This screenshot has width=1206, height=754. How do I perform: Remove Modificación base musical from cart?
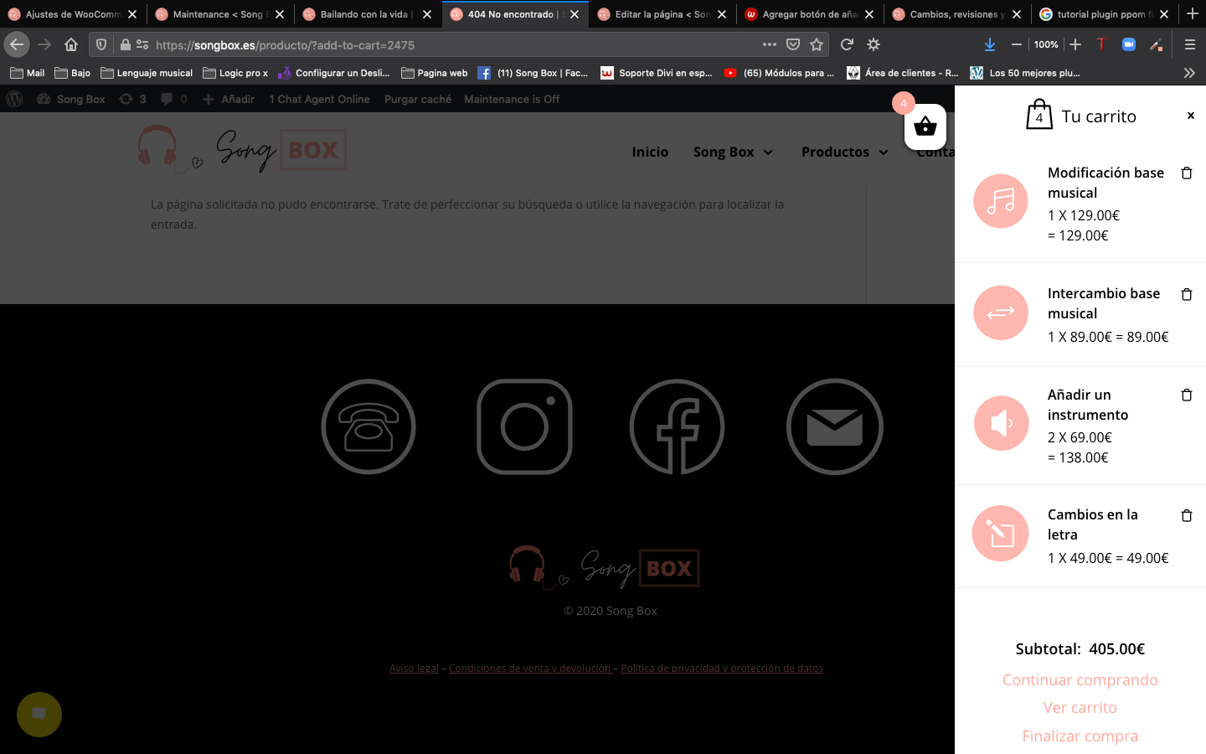1187,173
